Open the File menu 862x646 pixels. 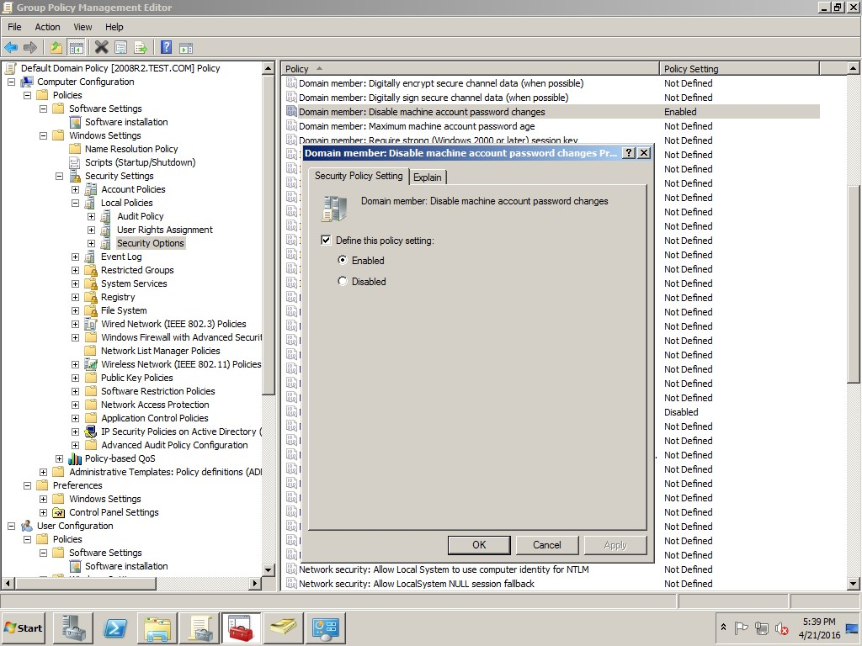14,27
